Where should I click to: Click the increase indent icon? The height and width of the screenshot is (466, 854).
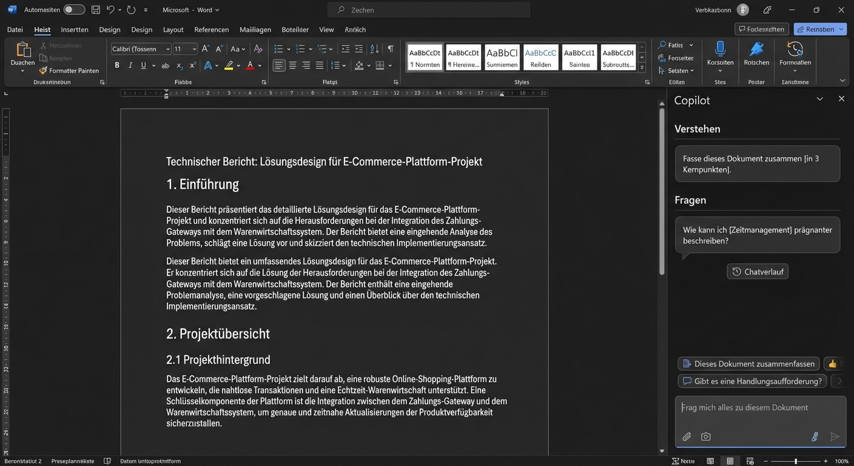(x=358, y=48)
